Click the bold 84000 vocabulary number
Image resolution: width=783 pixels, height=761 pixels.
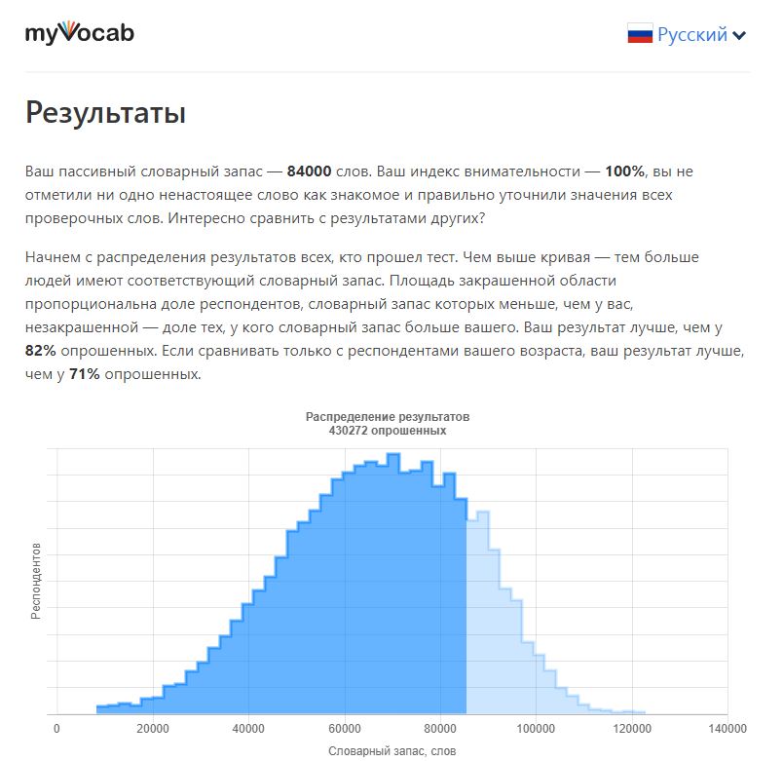click(x=309, y=171)
